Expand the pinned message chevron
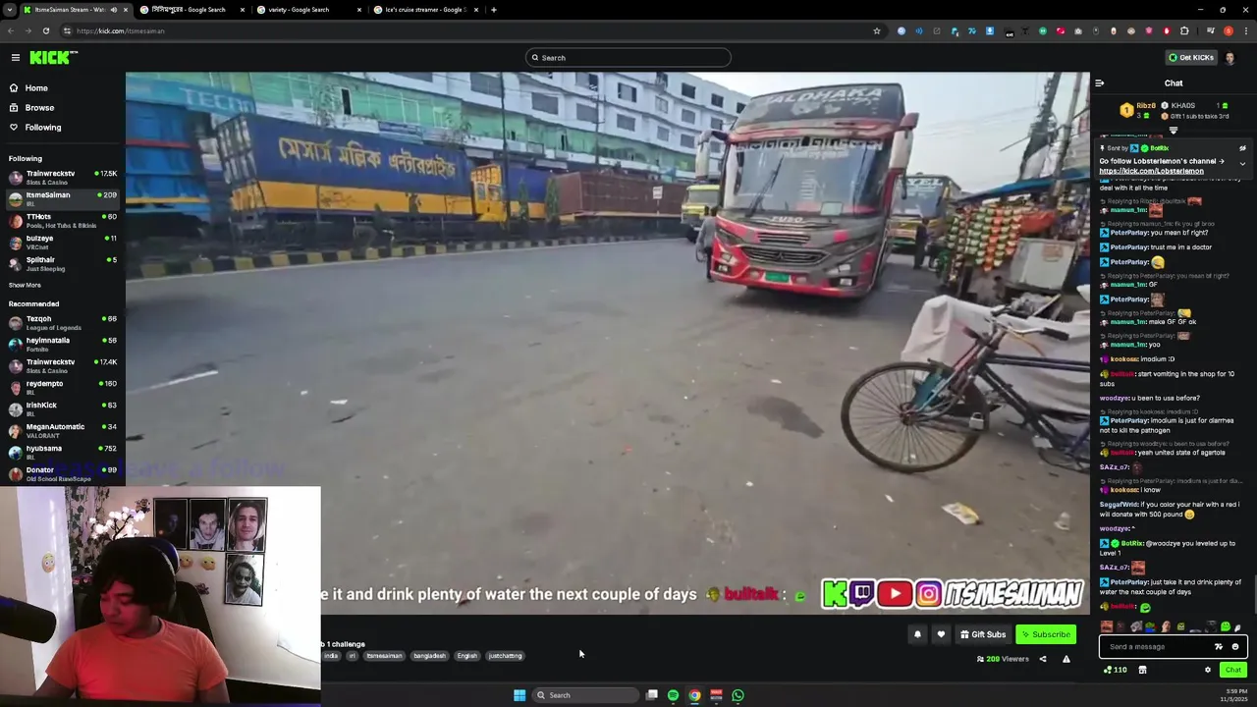Screen dimensions: 1257x707 tap(1243, 163)
